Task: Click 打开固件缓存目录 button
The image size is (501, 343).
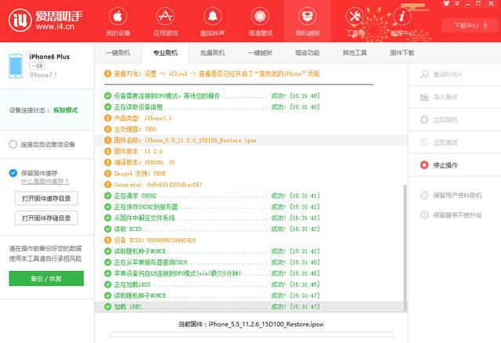Action: (46, 198)
